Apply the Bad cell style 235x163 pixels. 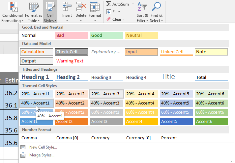72,35
